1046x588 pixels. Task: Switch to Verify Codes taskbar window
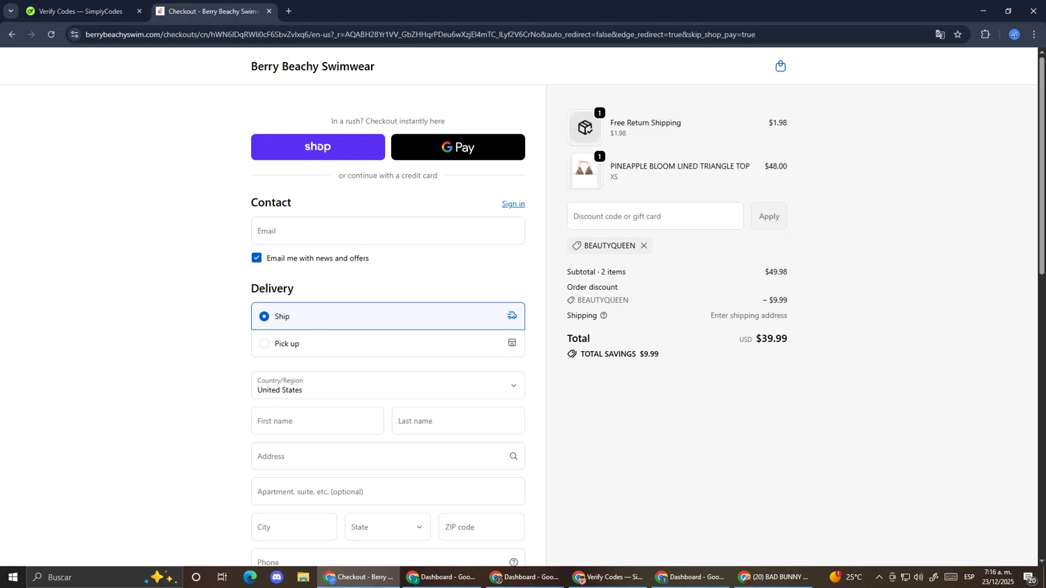coord(607,577)
